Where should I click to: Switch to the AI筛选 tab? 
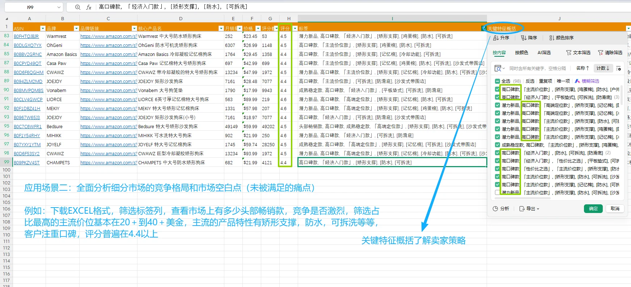(544, 53)
